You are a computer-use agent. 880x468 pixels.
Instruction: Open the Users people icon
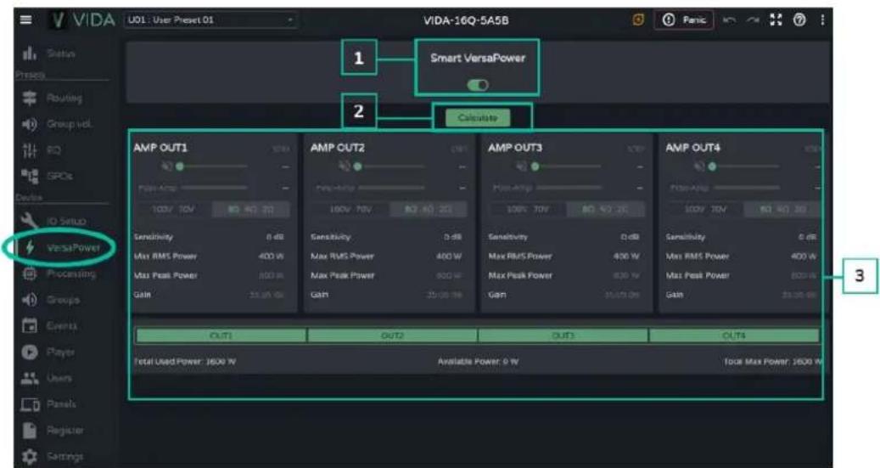pos(30,378)
